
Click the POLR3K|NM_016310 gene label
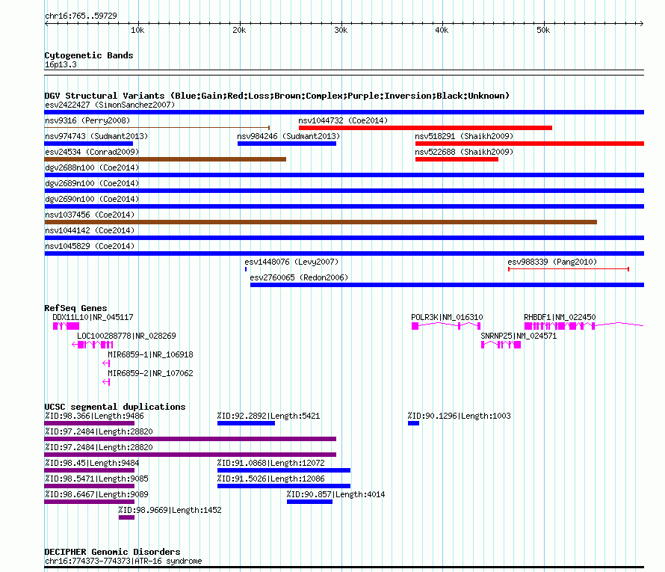447,317
